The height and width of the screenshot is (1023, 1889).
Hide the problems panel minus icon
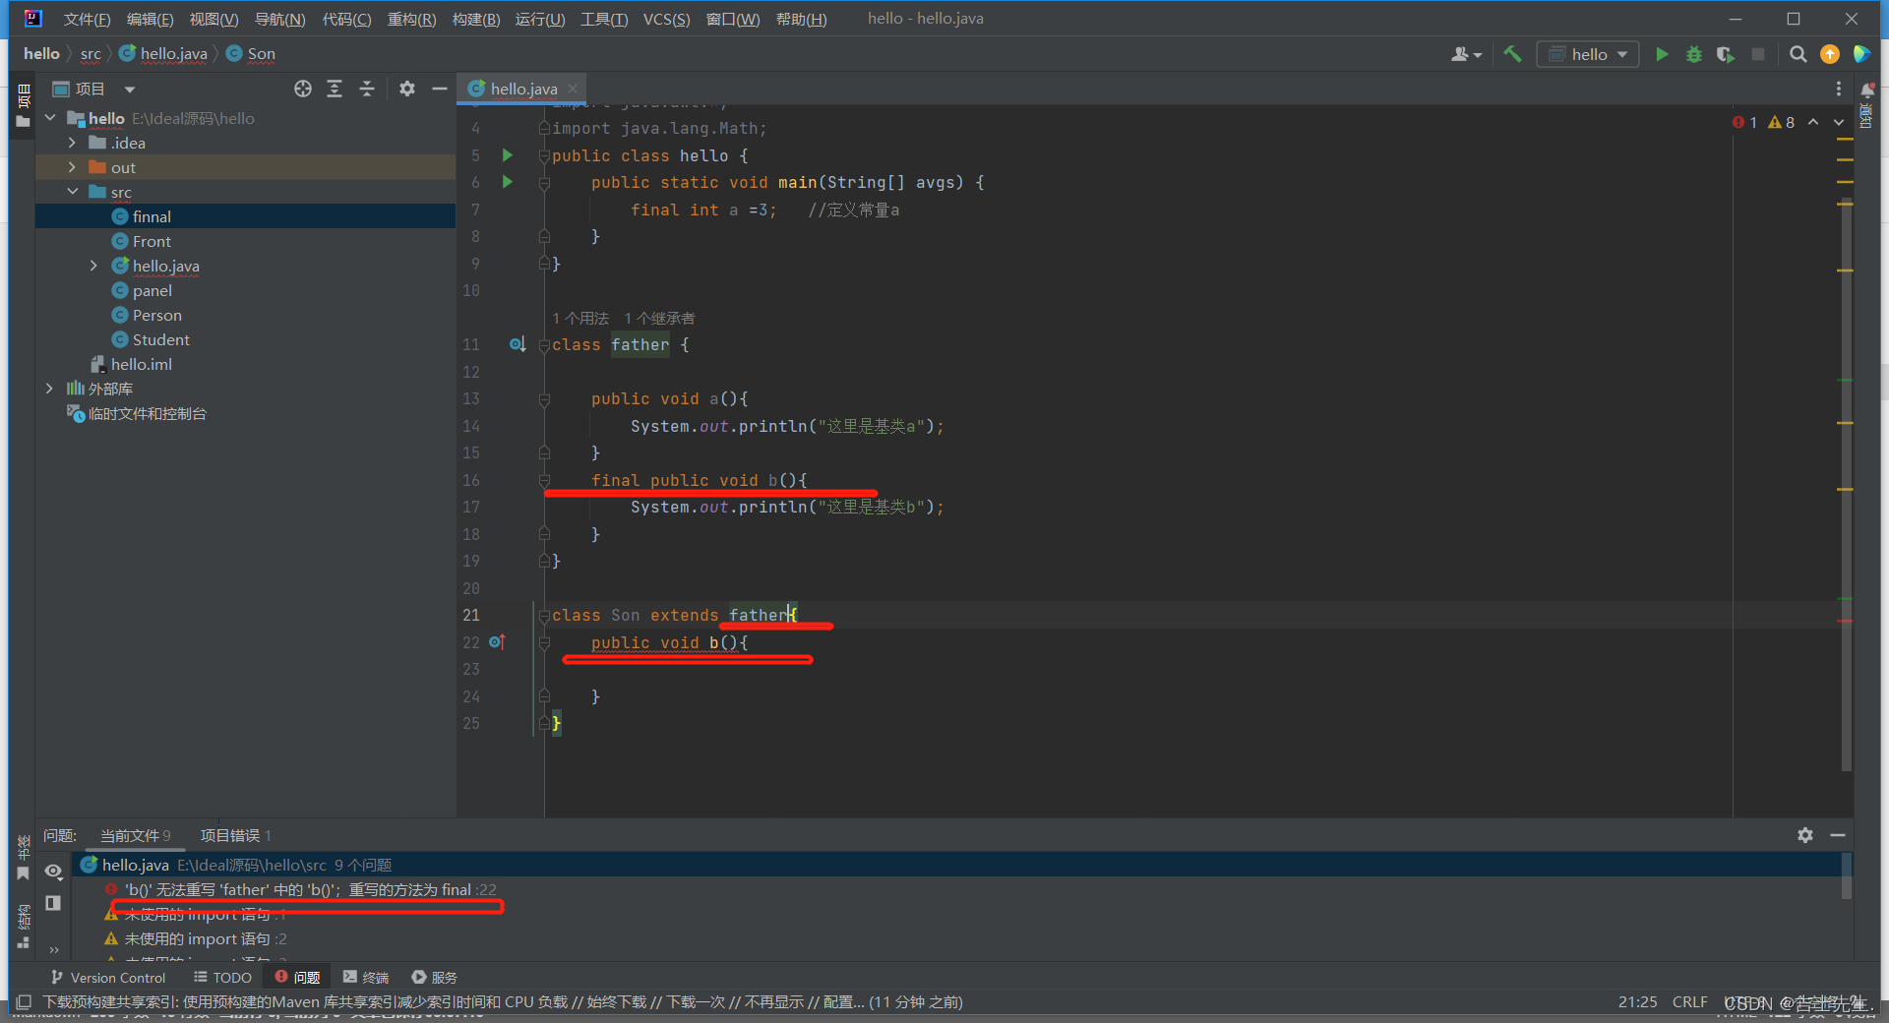[x=1837, y=835]
